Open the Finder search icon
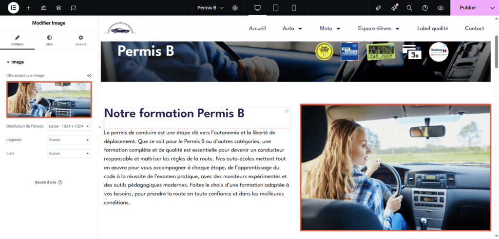 409,8
